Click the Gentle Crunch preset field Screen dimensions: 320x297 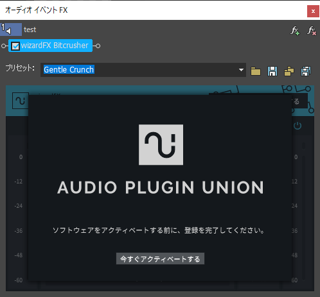pos(143,70)
